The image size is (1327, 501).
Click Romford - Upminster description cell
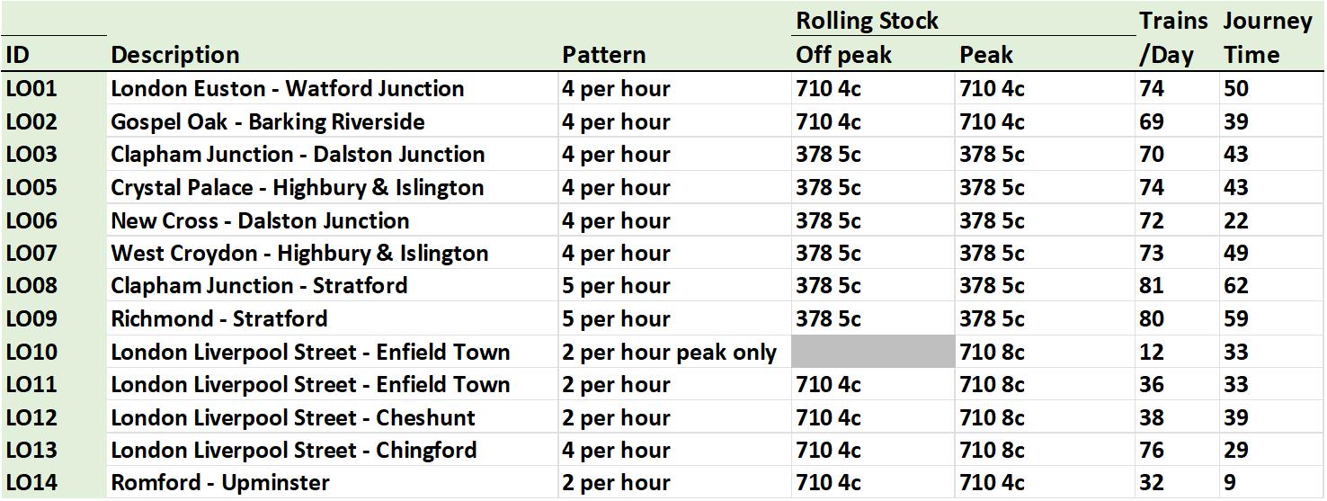tap(220, 483)
